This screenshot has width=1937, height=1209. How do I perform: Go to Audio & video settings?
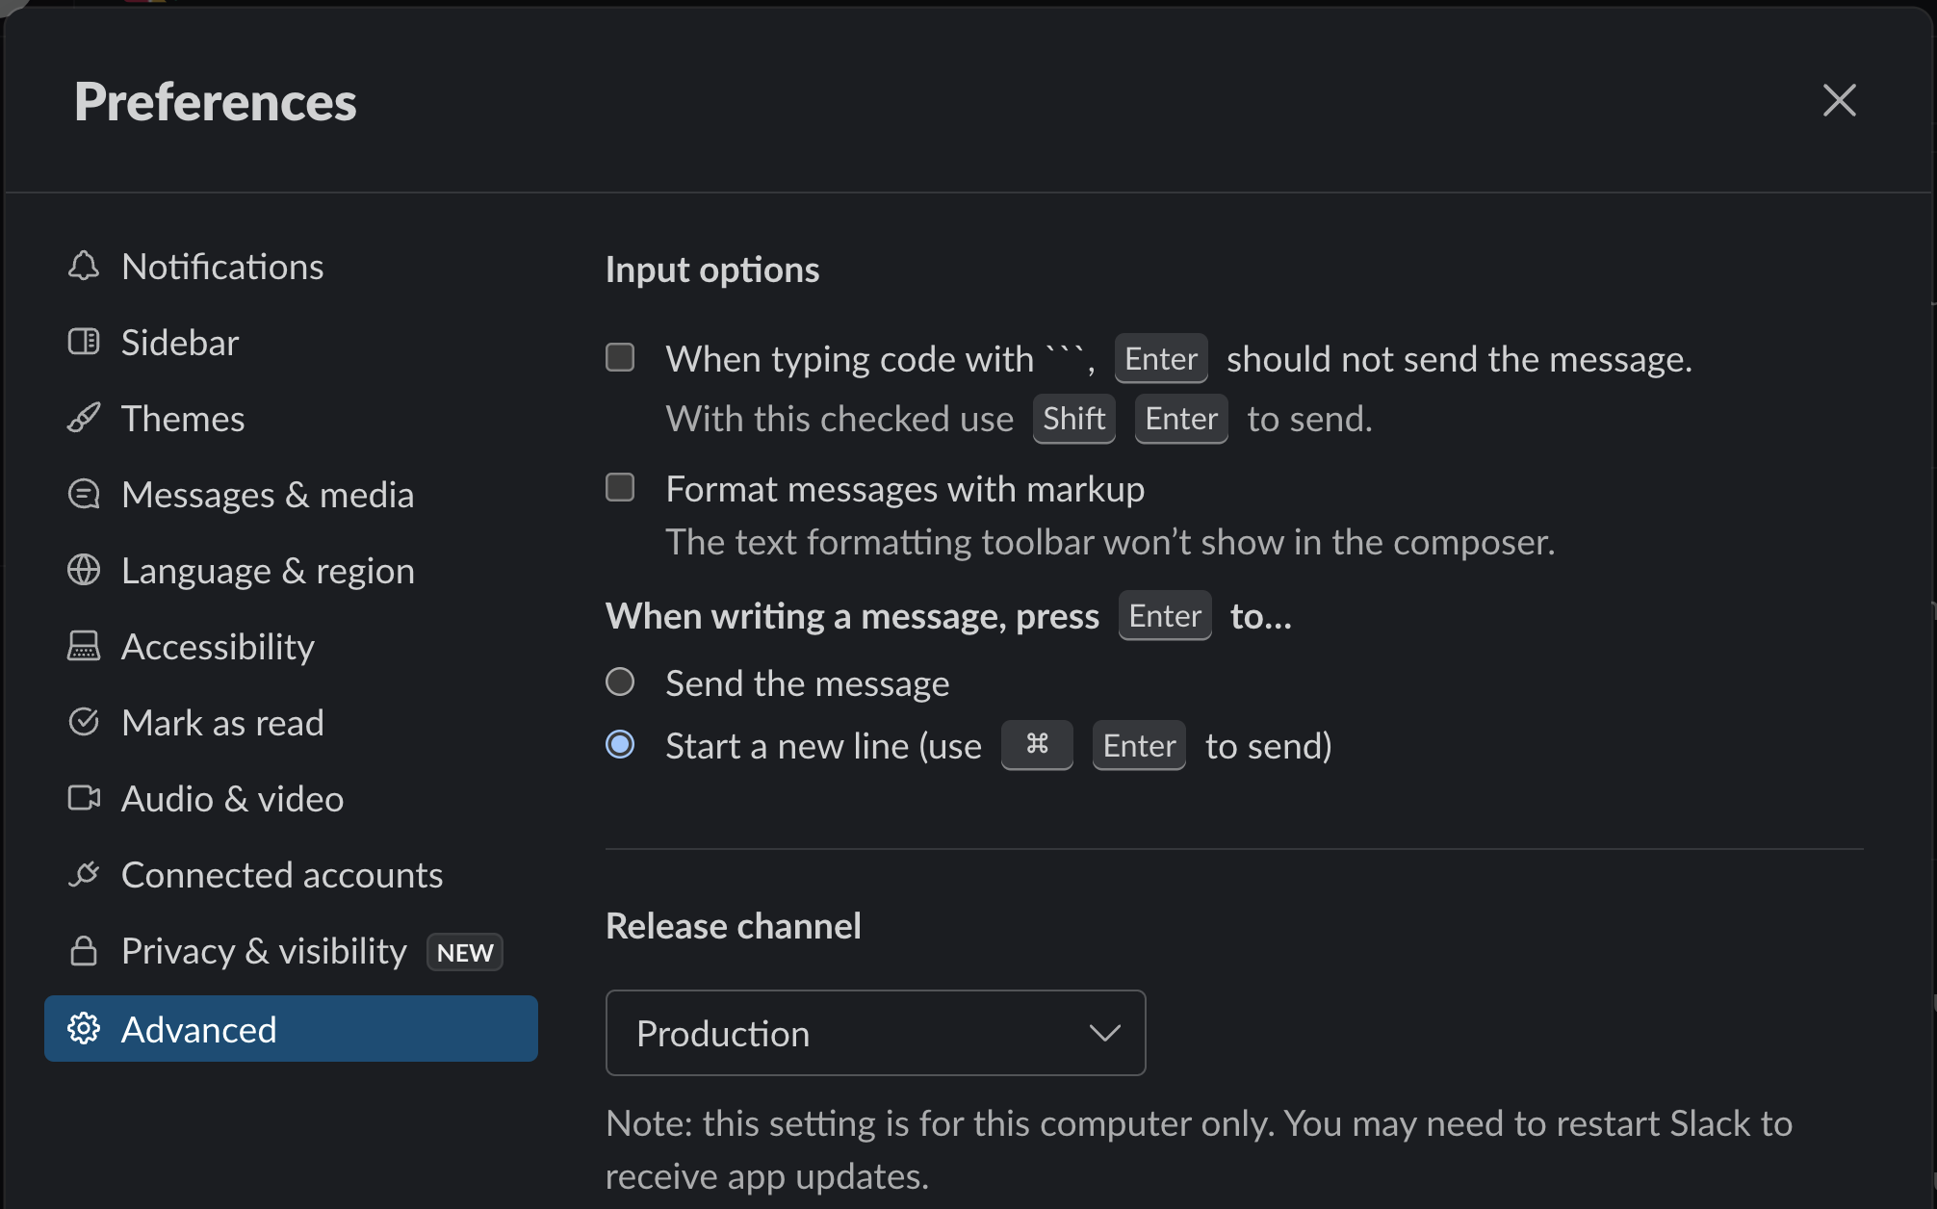tap(291, 799)
